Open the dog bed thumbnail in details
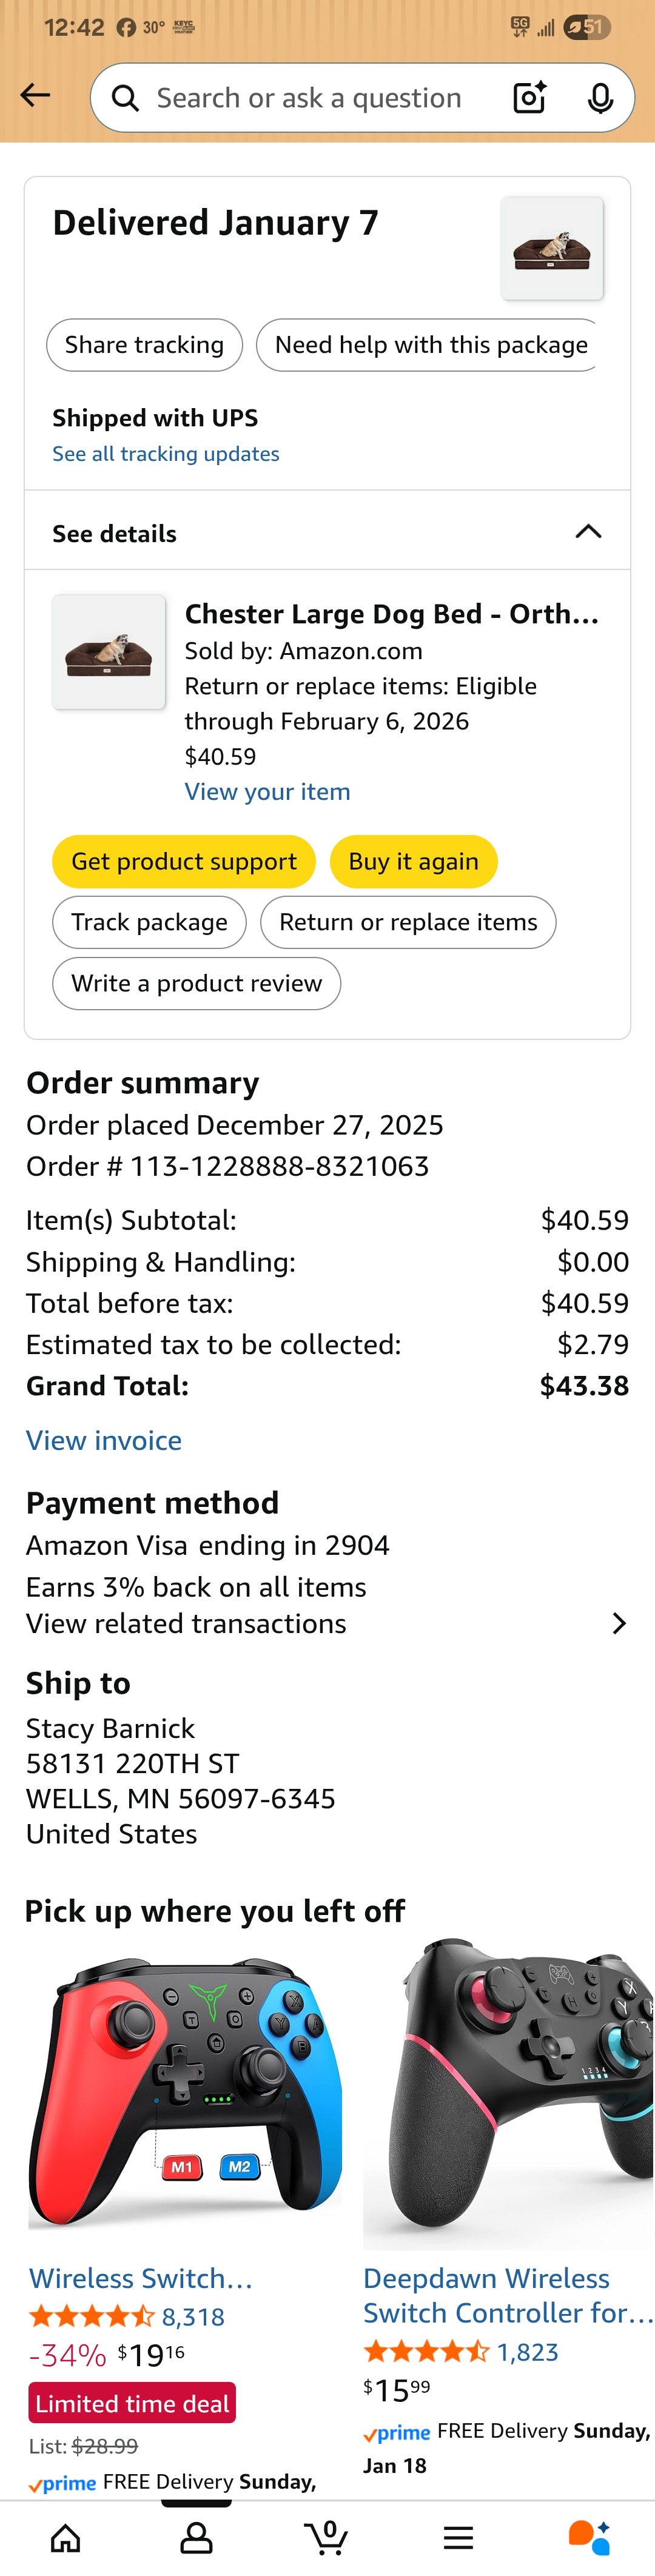Screen dimensions: 655x2576 109,652
